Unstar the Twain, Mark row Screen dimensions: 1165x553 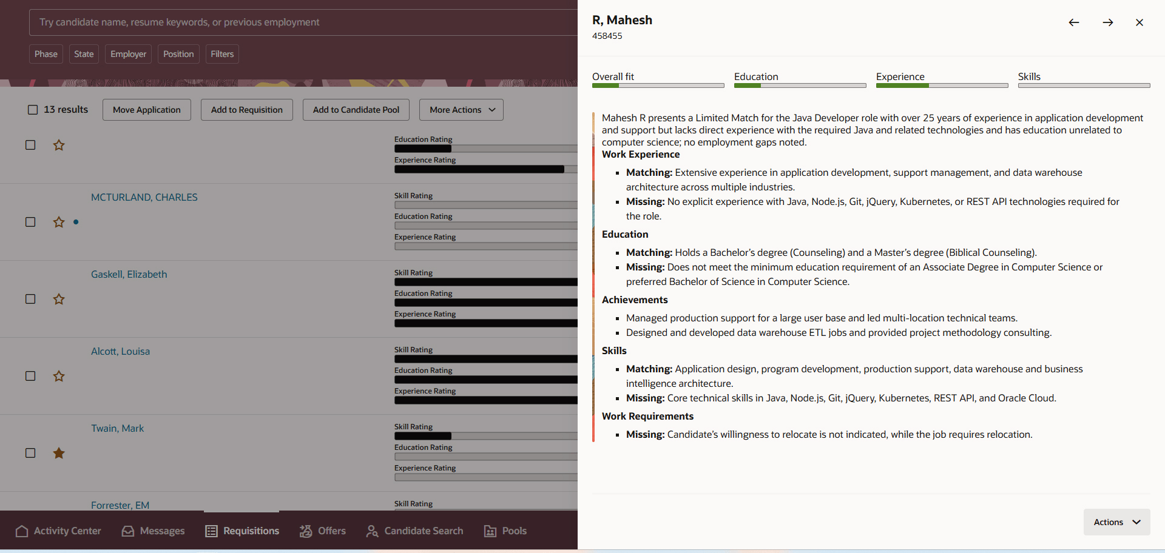tap(59, 453)
